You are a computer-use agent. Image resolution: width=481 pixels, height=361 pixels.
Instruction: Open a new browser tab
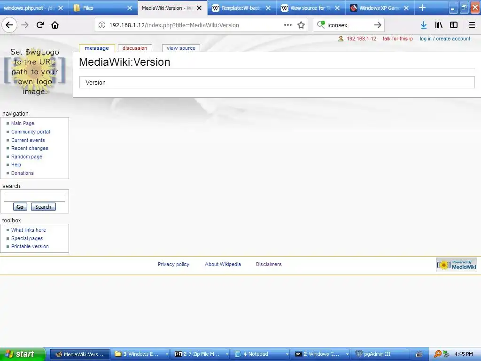[422, 8]
